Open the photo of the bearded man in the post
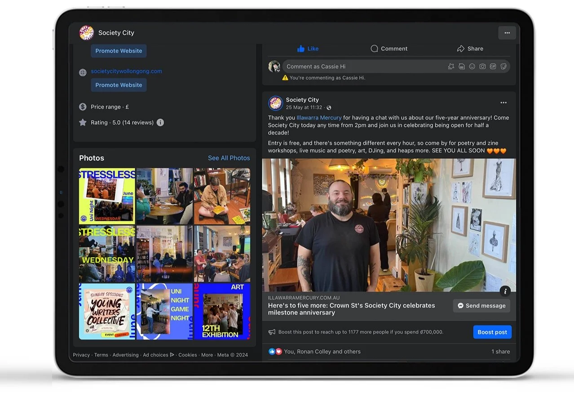The width and height of the screenshot is (574, 402). click(x=389, y=225)
